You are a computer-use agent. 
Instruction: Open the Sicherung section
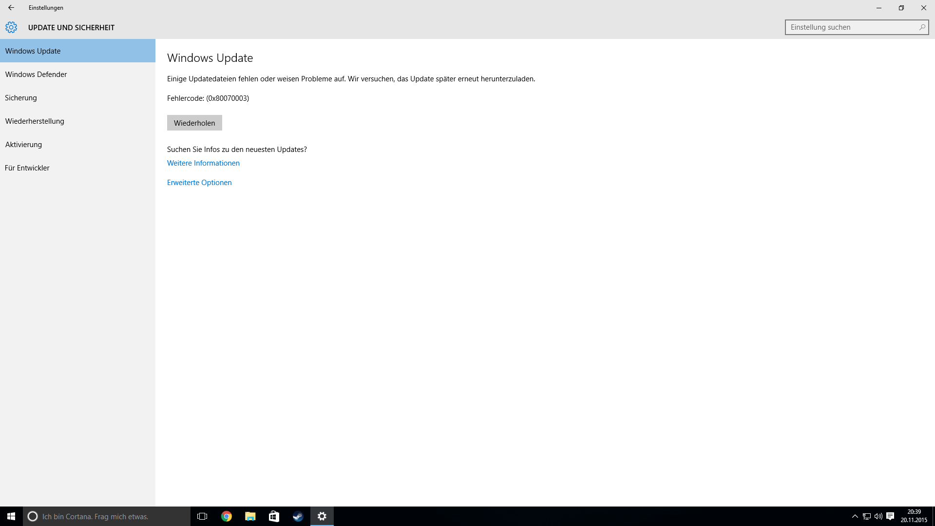click(x=77, y=97)
